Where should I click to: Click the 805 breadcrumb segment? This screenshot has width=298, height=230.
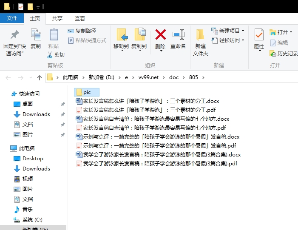pos(193,77)
